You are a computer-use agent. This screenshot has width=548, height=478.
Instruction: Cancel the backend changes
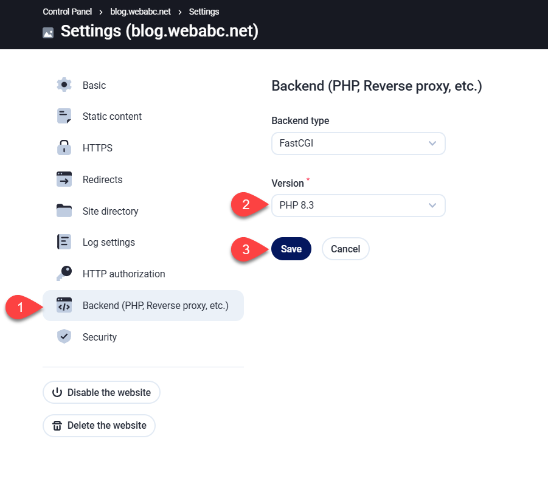coord(345,249)
